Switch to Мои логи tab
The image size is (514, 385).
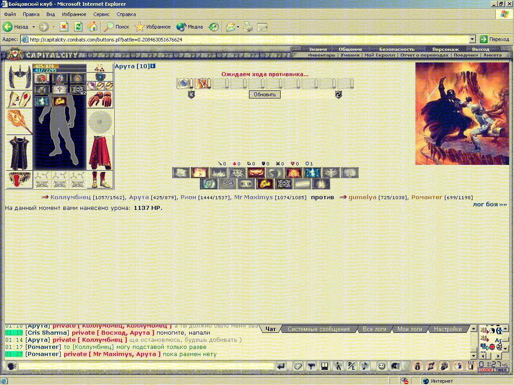click(410, 329)
